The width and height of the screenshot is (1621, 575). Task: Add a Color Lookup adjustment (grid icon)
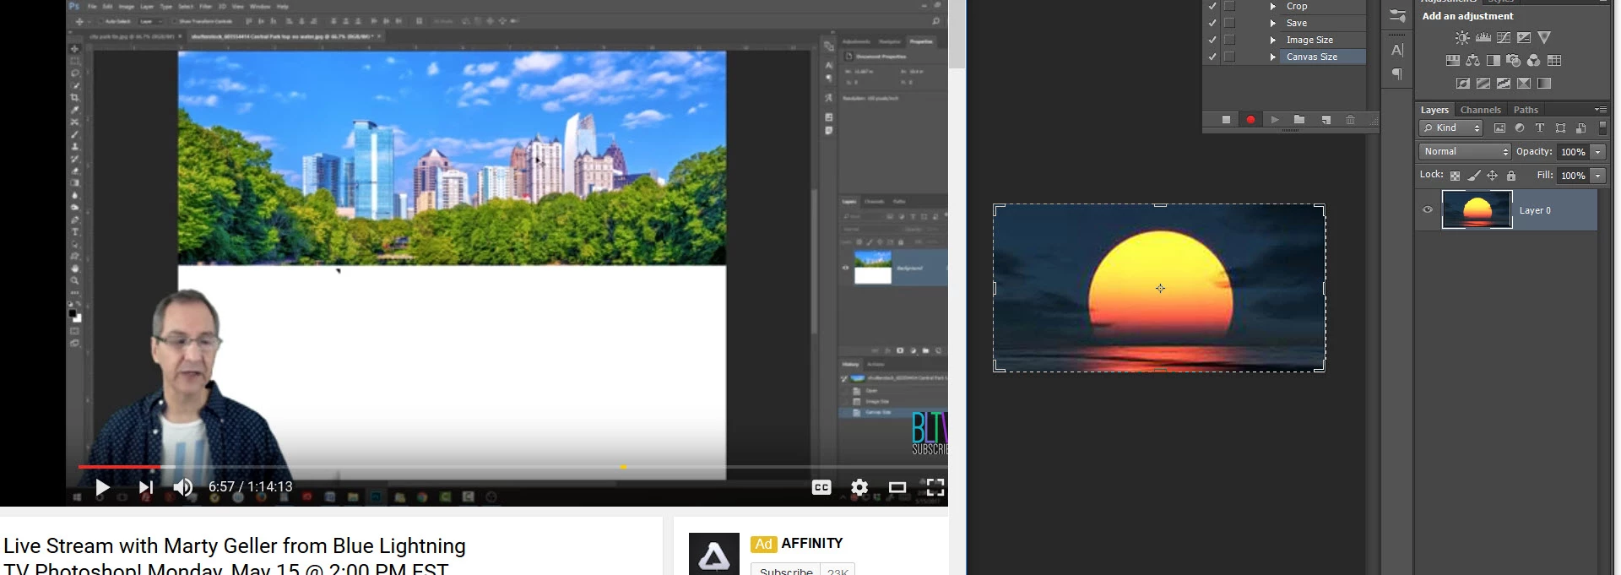(x=1554, y=61)
